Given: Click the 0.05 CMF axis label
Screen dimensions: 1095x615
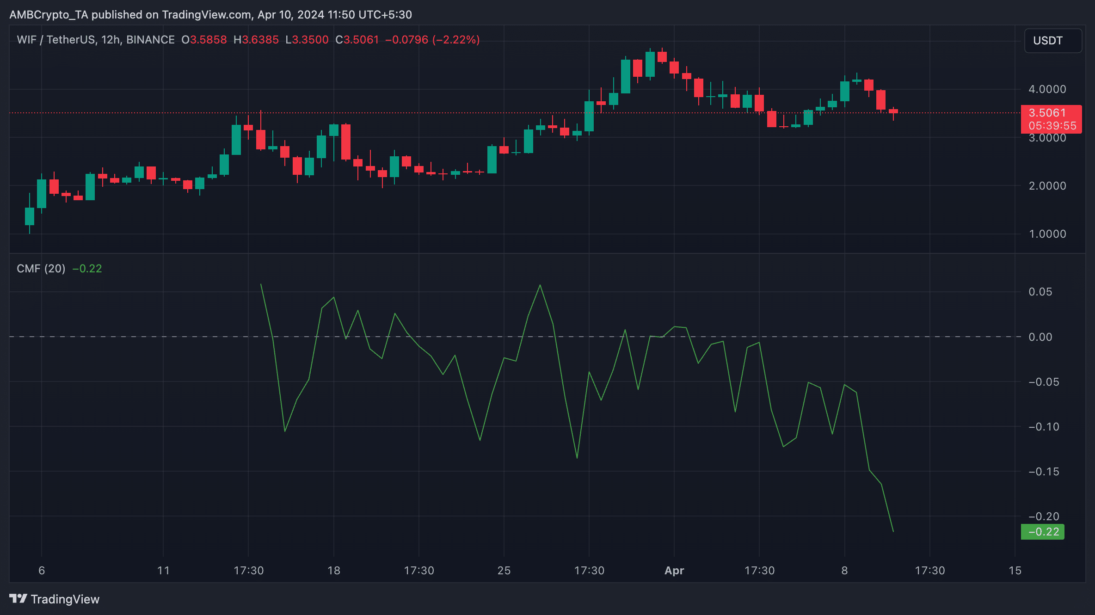Looking at the screenshot, I should pos(1040,292).
